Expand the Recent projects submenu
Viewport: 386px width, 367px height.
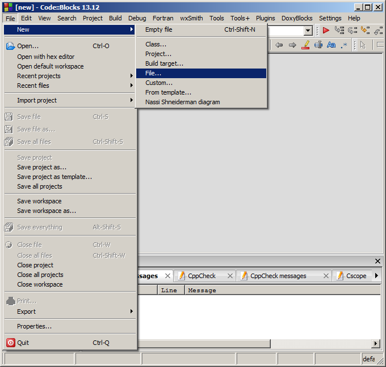tap(39, 76)
